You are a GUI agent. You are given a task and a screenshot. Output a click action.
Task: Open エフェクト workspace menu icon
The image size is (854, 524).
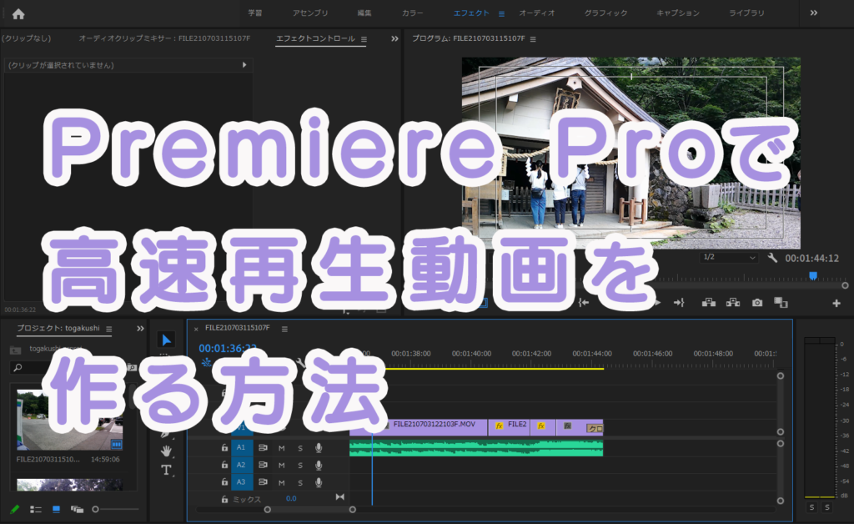pyautogui.click(x=501, y=14)
